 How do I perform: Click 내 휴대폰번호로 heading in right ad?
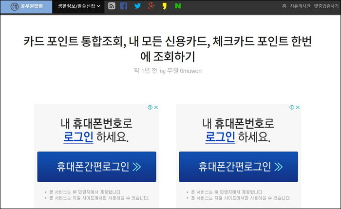pyautogui.click(x=238, y=123)
